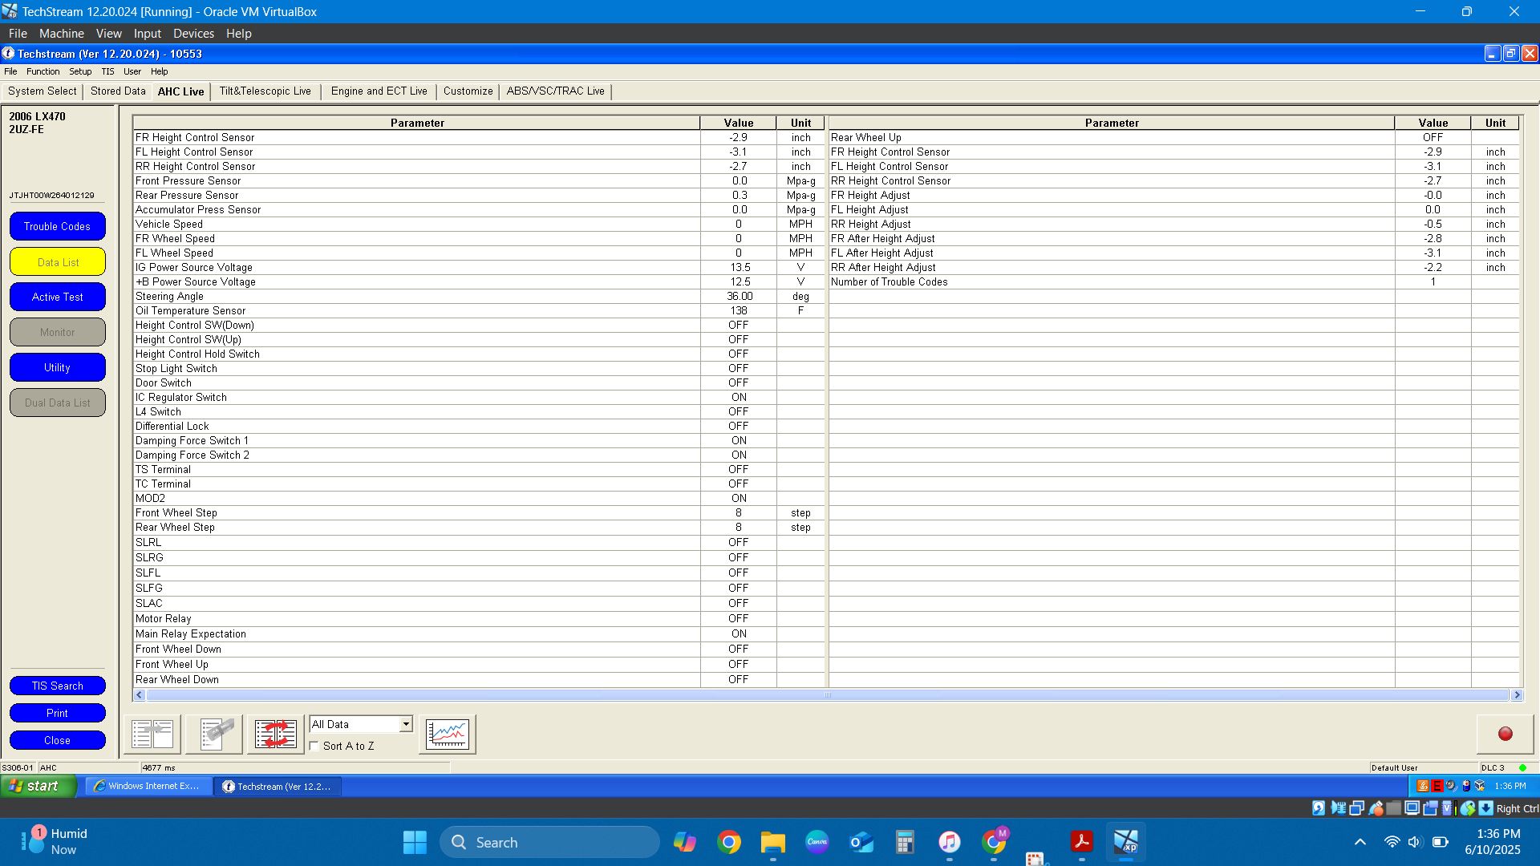Click Techstream item in XP taskbar

click(x=278, y=786)
